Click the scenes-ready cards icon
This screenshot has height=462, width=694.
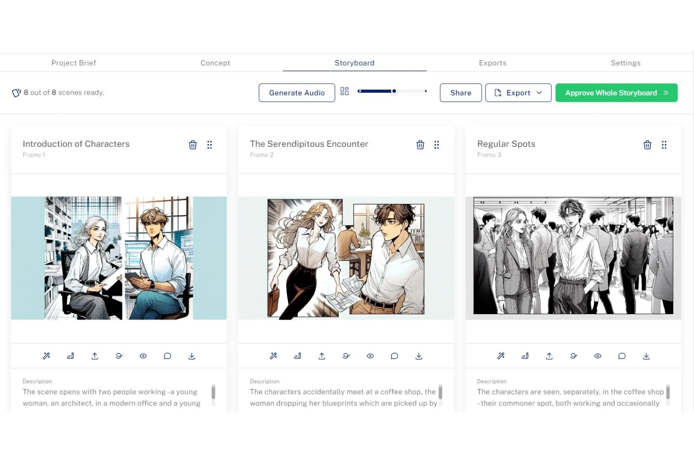click(16, 93)
